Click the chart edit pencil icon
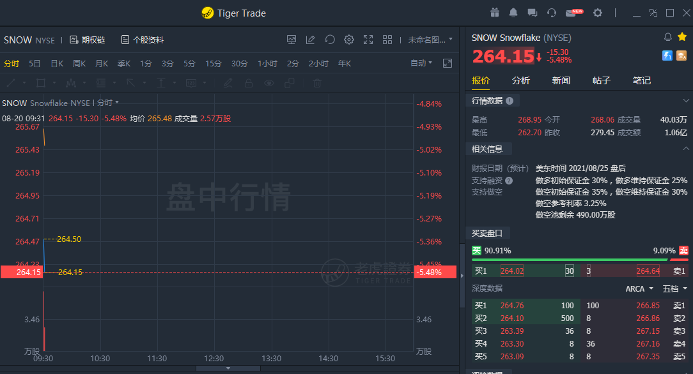Screen dimensions: 693x374 click(310, 40)
